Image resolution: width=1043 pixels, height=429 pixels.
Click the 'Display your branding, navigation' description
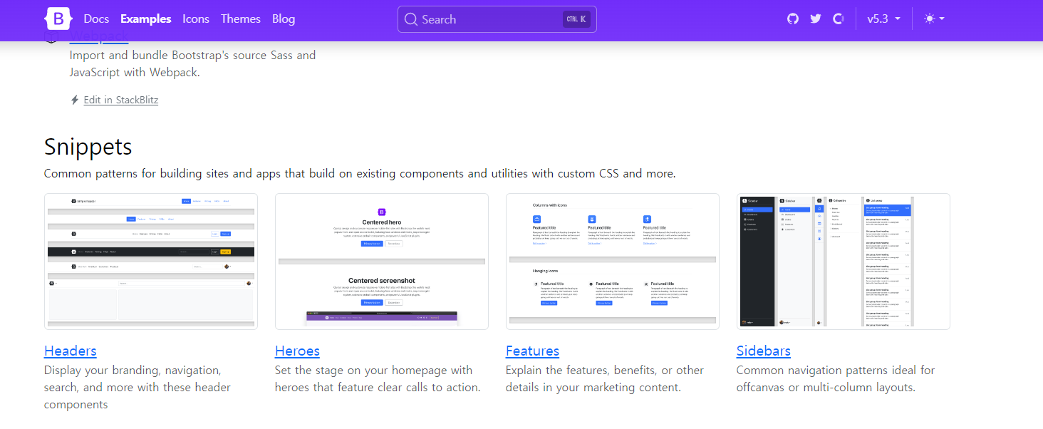[137, 388]
